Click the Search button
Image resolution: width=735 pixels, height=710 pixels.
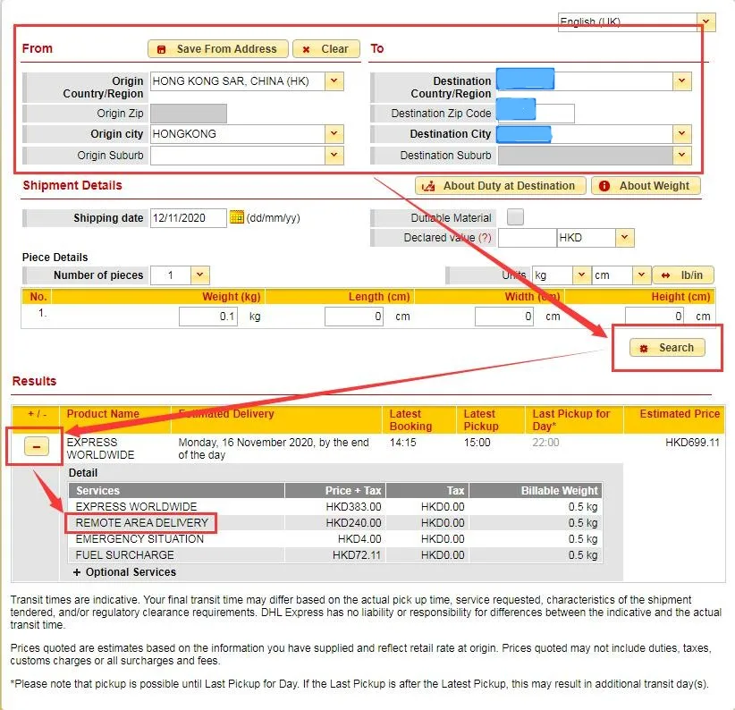pyautogui.click(x=667, y=348)
